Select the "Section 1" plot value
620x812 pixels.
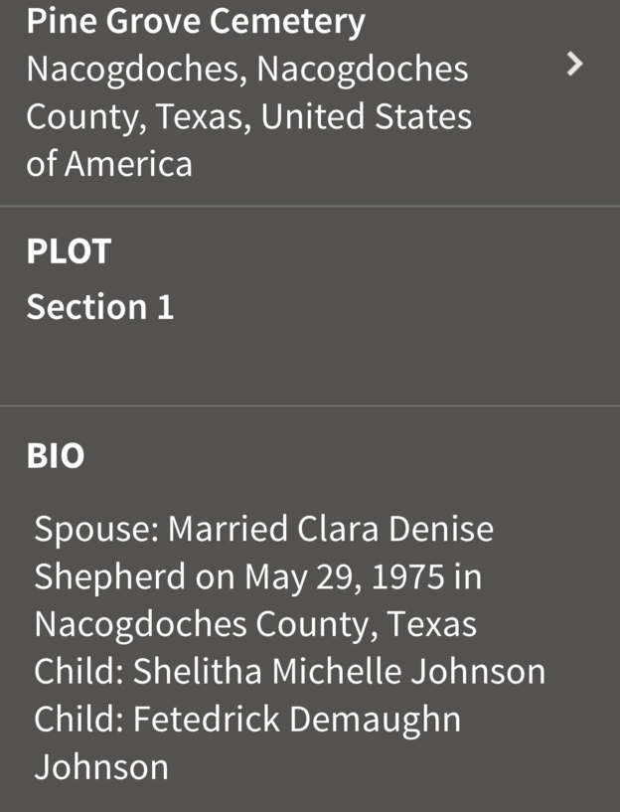point(99,307)
